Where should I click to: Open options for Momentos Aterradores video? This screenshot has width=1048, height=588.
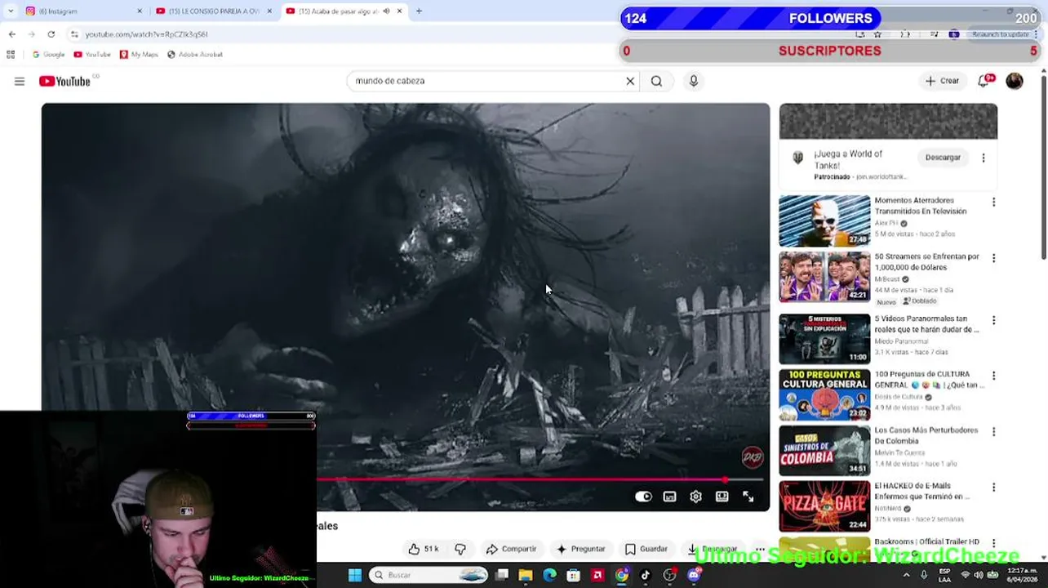click(993, 202)
